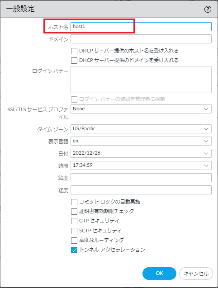The image size is (218, 288).
Task: Open the 時間 time selector arrow
Action: click(x=206, y=165)
